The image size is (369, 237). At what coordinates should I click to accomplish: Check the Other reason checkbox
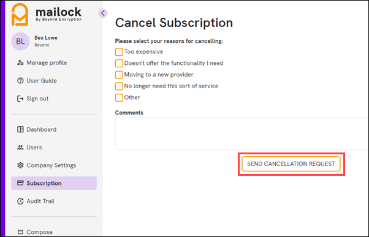pos(119,97)
